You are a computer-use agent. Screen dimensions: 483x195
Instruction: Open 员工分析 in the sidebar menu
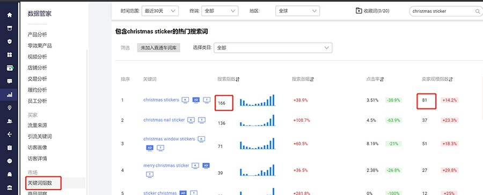coord(37,101)
